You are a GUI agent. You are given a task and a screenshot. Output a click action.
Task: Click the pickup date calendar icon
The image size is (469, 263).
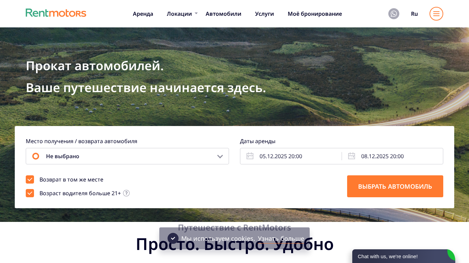click(250, 156)
